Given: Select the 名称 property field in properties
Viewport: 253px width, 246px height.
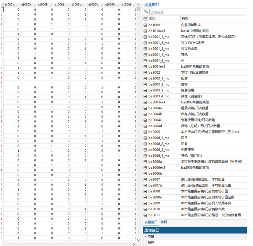Looking at the screenshot, I should [x=151, y=242].
